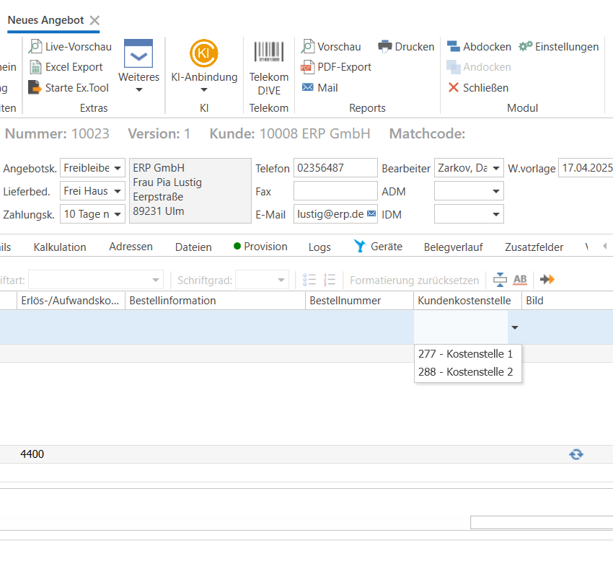Click the Mail envelope in Reports

pyautogui.click(x=308, y=88)
